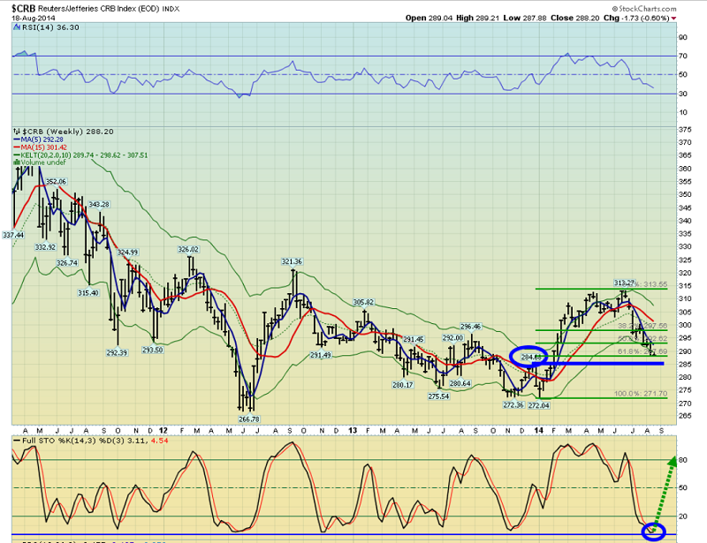This screenshot has width=707, height=543.
Task: Click the 326.02 peak price label
Action: point(188,249)
